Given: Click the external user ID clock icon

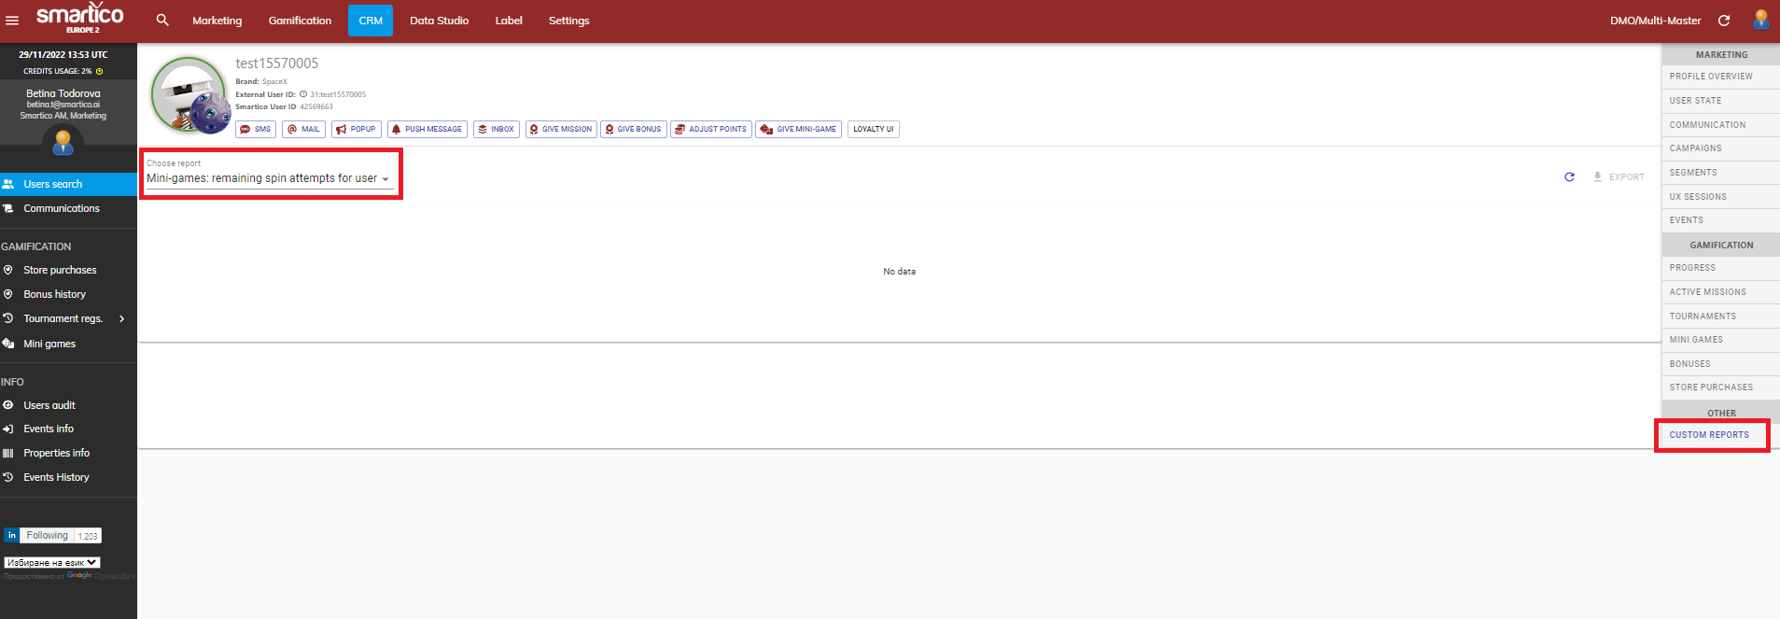Looking at the screenshot, I should pos(303,94).
